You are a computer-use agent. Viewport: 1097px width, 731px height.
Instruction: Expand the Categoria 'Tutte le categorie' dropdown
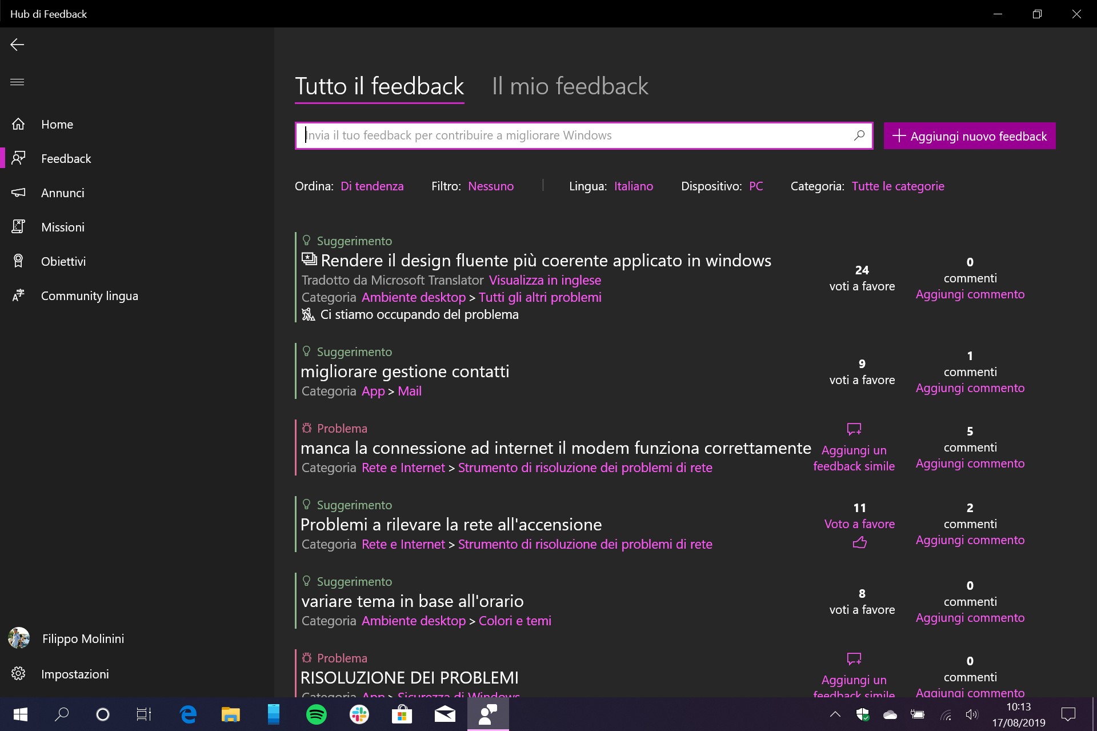click(x=898, y=185)
